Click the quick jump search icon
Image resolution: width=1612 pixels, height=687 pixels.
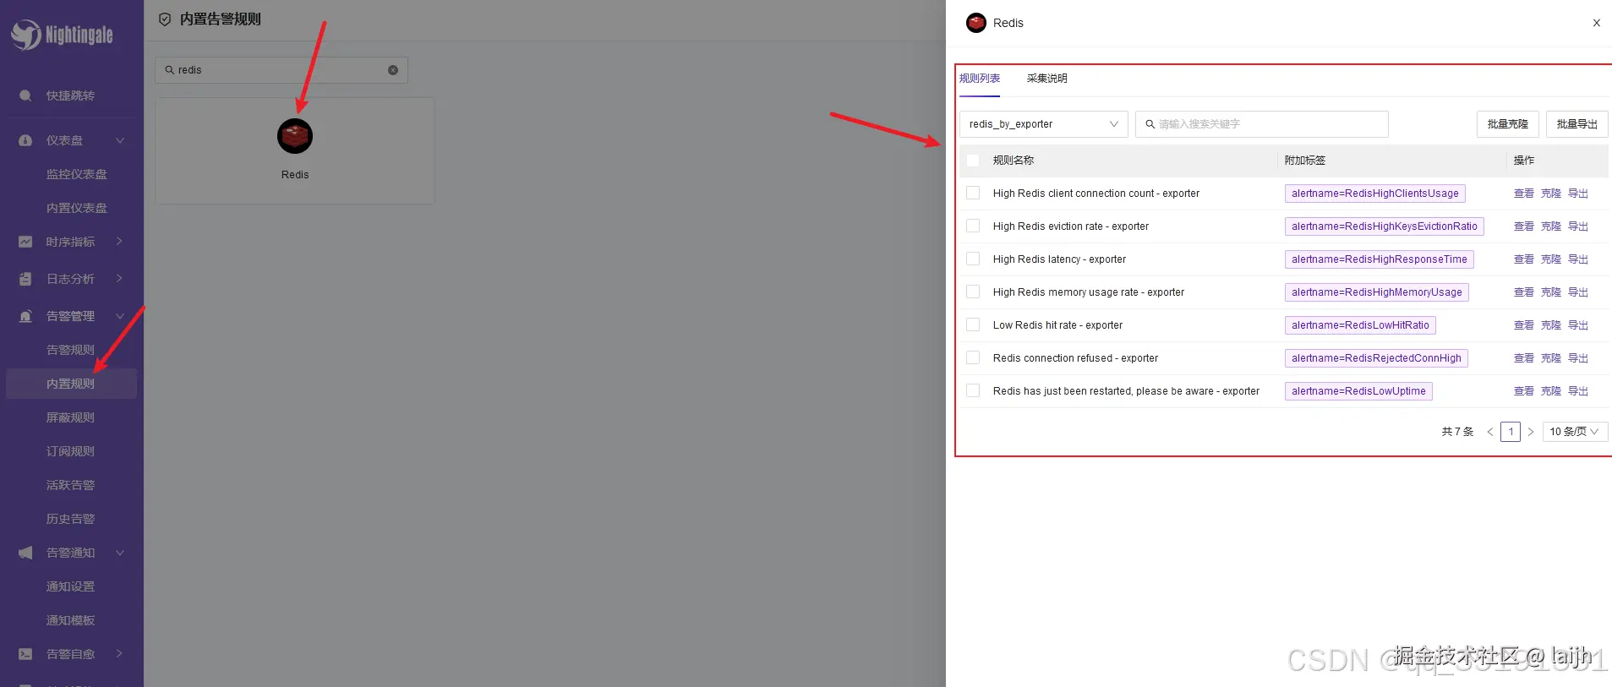coord(25,95)
